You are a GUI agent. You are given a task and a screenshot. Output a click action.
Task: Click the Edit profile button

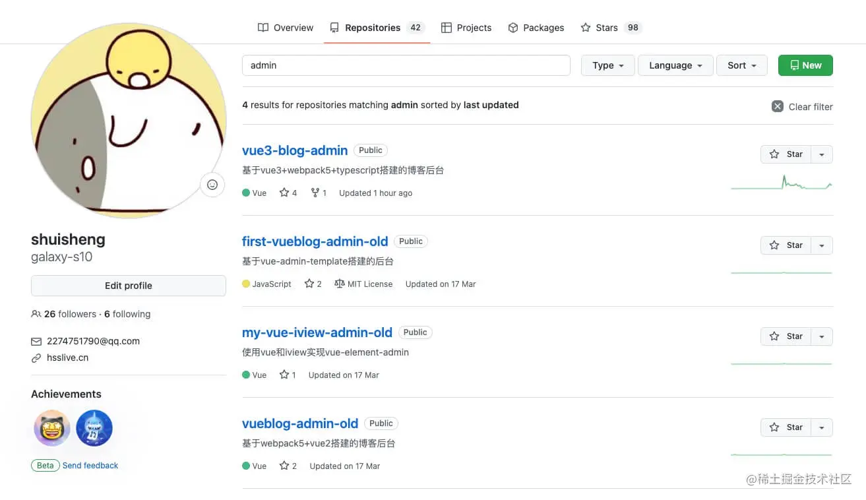click(129, 286)
